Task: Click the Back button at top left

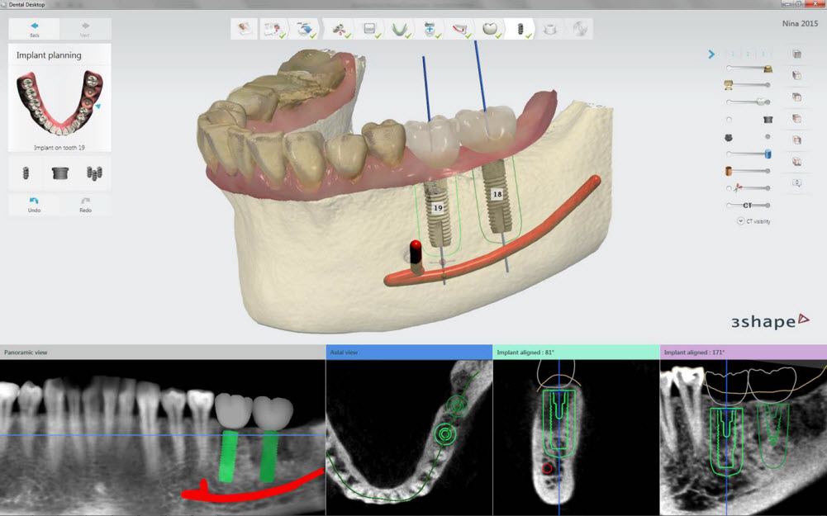Action: (33, 27)
